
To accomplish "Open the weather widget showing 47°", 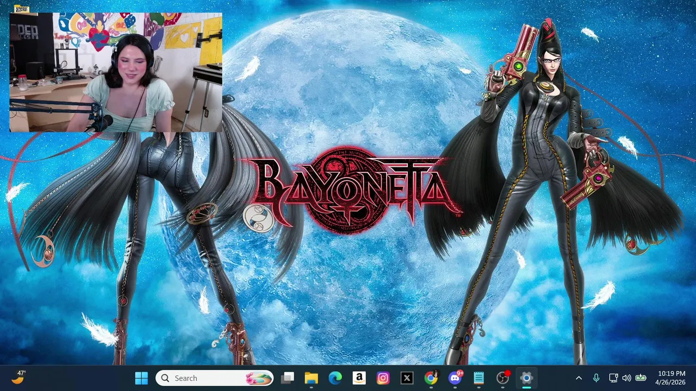I will tap(18, 377).
